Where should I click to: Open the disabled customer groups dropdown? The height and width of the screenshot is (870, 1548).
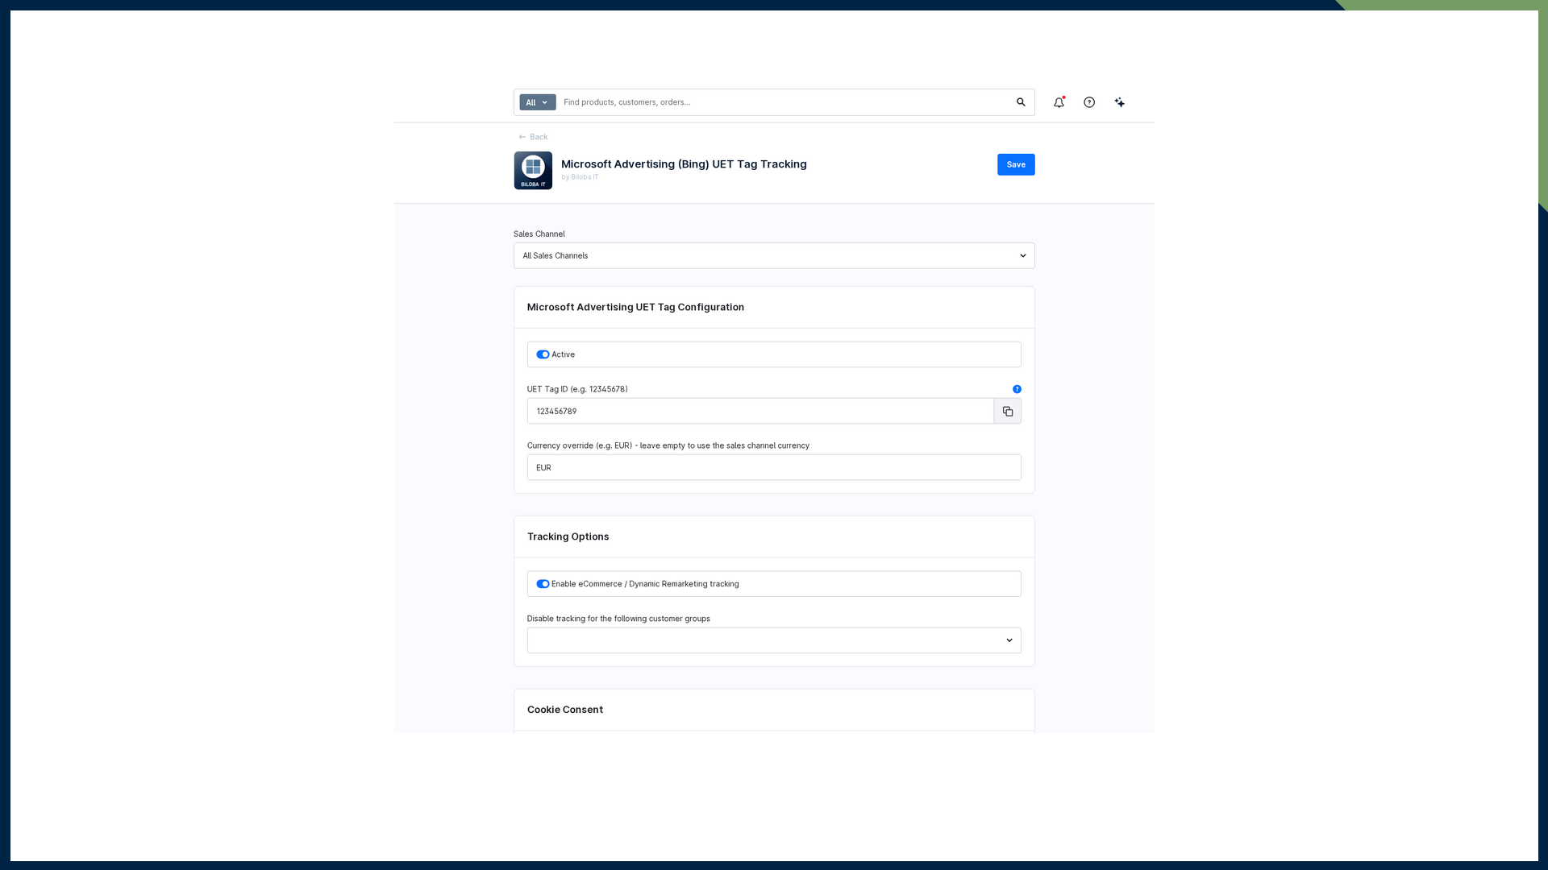coord(773,640)
